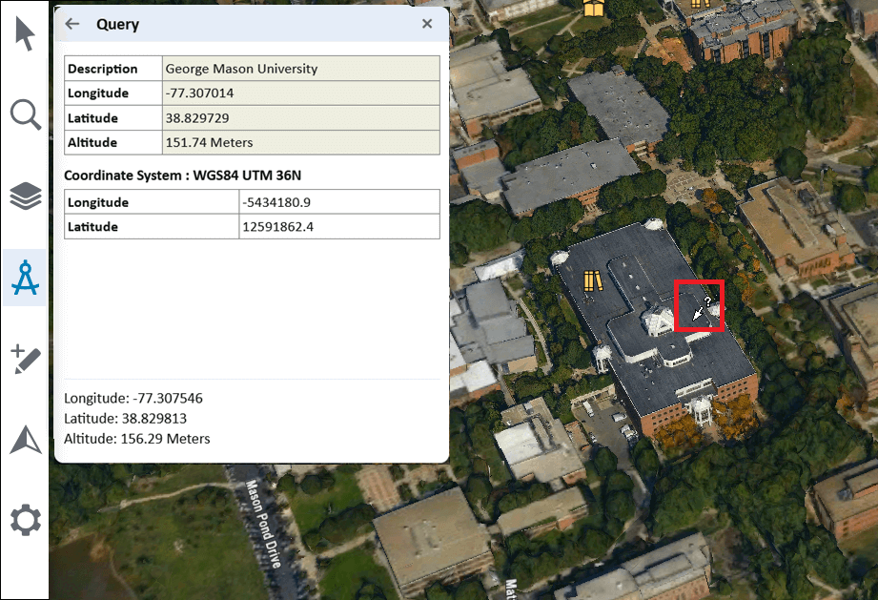Screen dimensions: 878x600
Task: Select the Longitude value -77.307014
Action: [199, 93]
